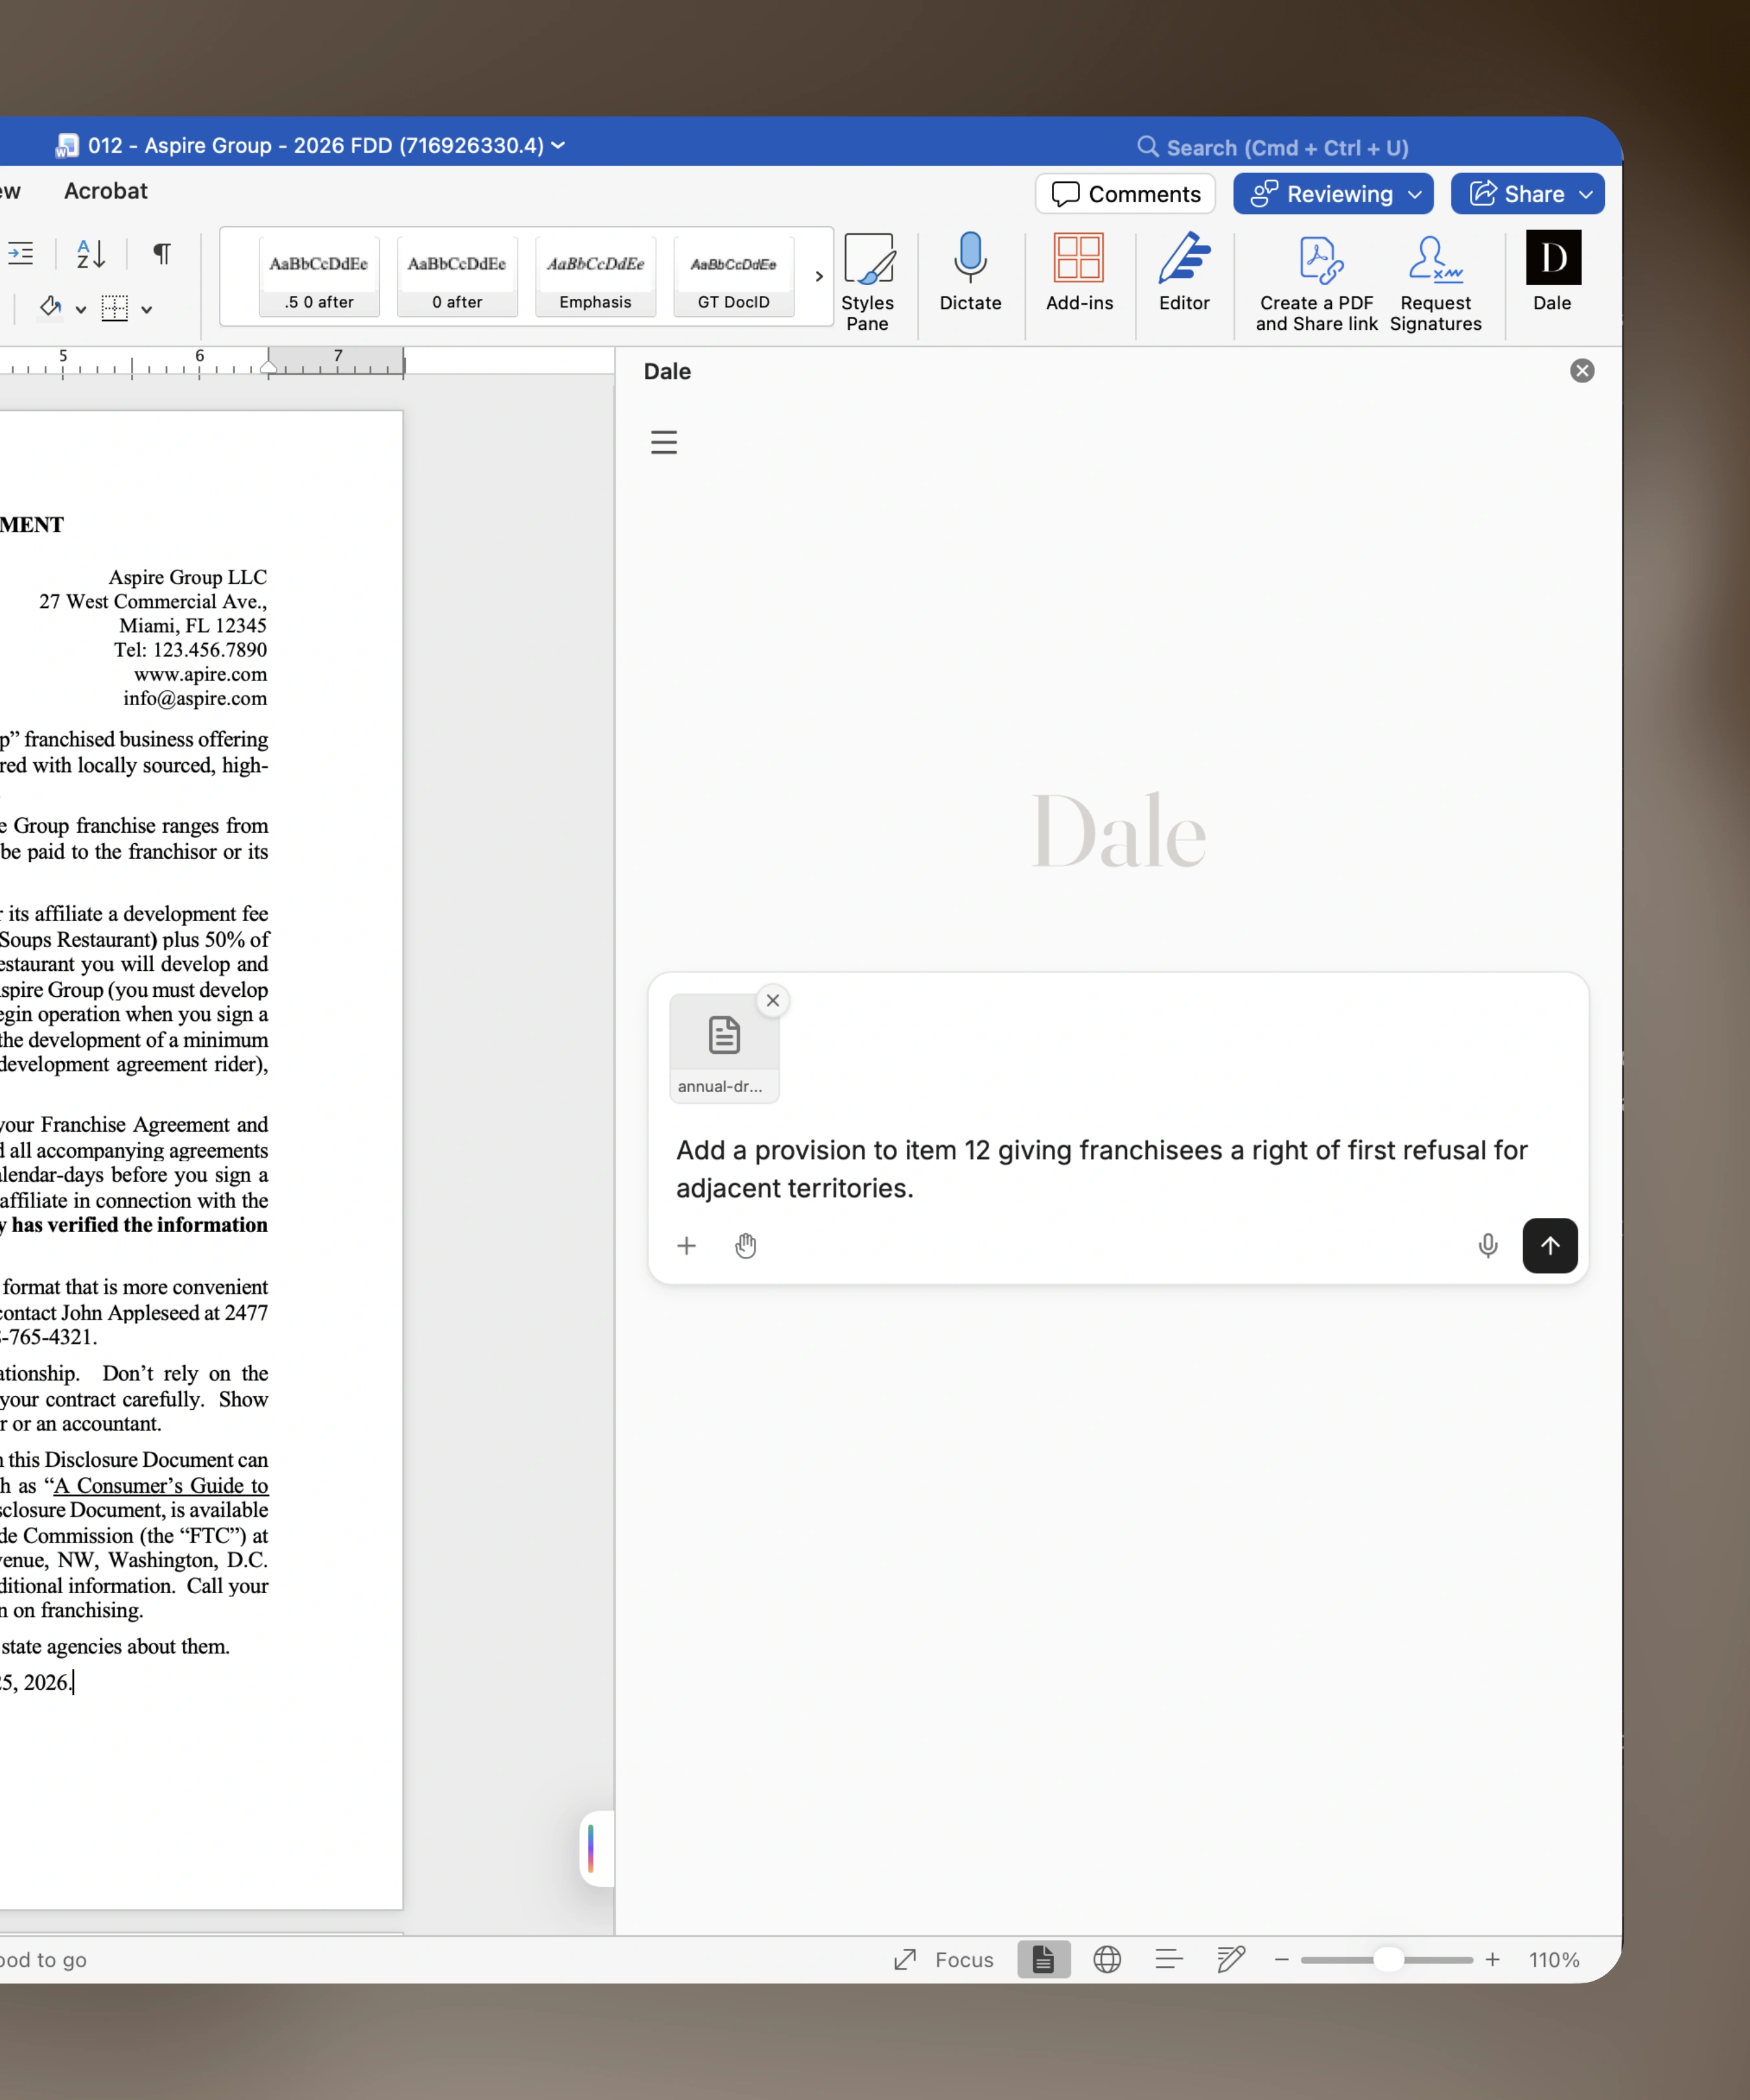
Task: Expand the Share dropdown arrow
Action: [x=1586, y=194]
